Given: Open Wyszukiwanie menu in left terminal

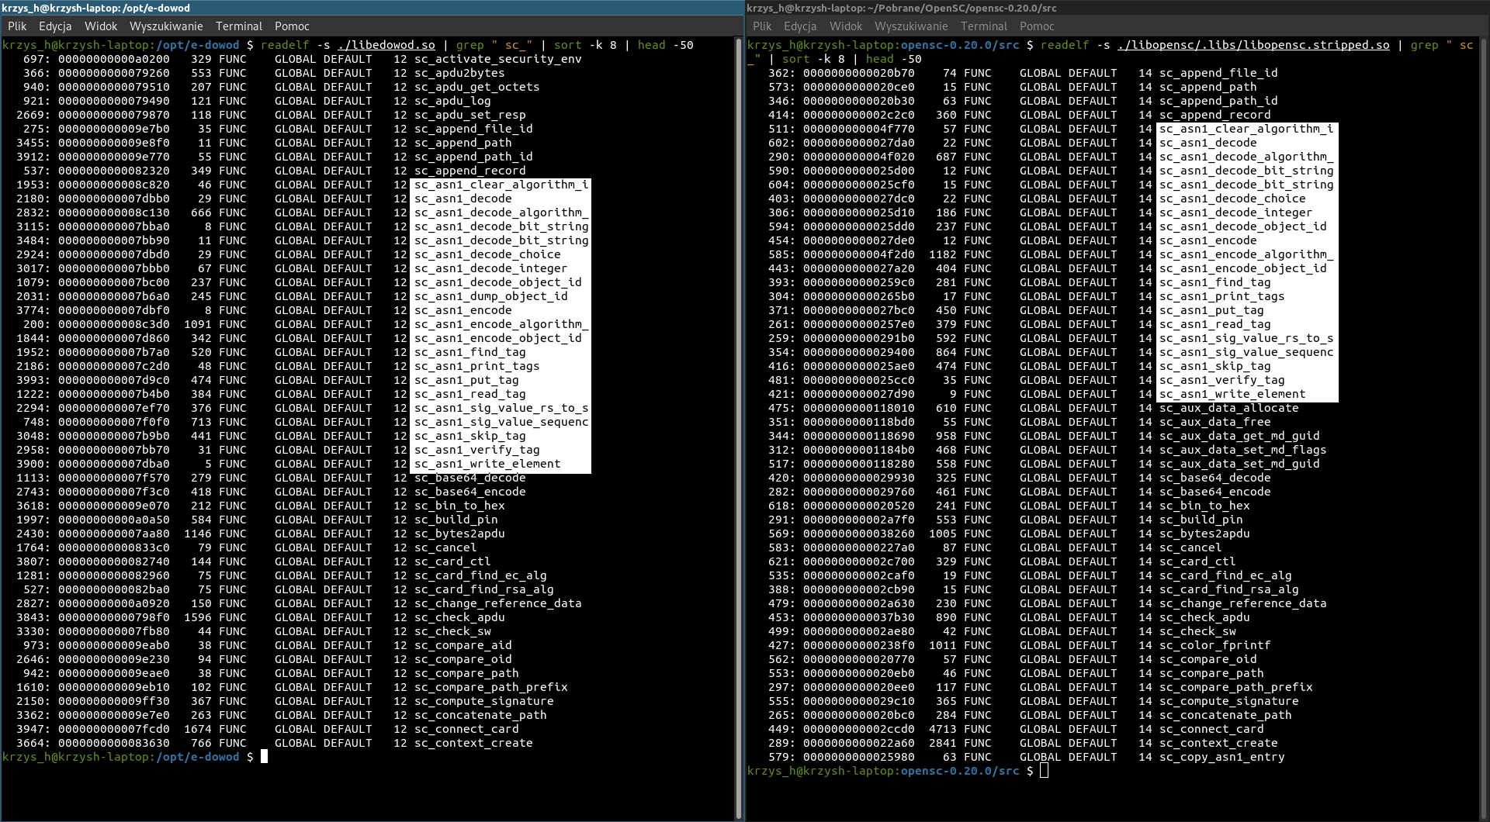Looking at the screenshot, I should (x=166, y=26).
